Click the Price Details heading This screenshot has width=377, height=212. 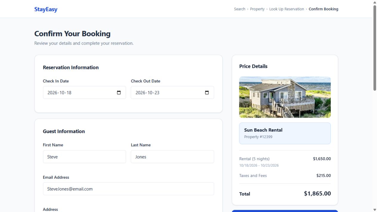[x=253, y=66]
